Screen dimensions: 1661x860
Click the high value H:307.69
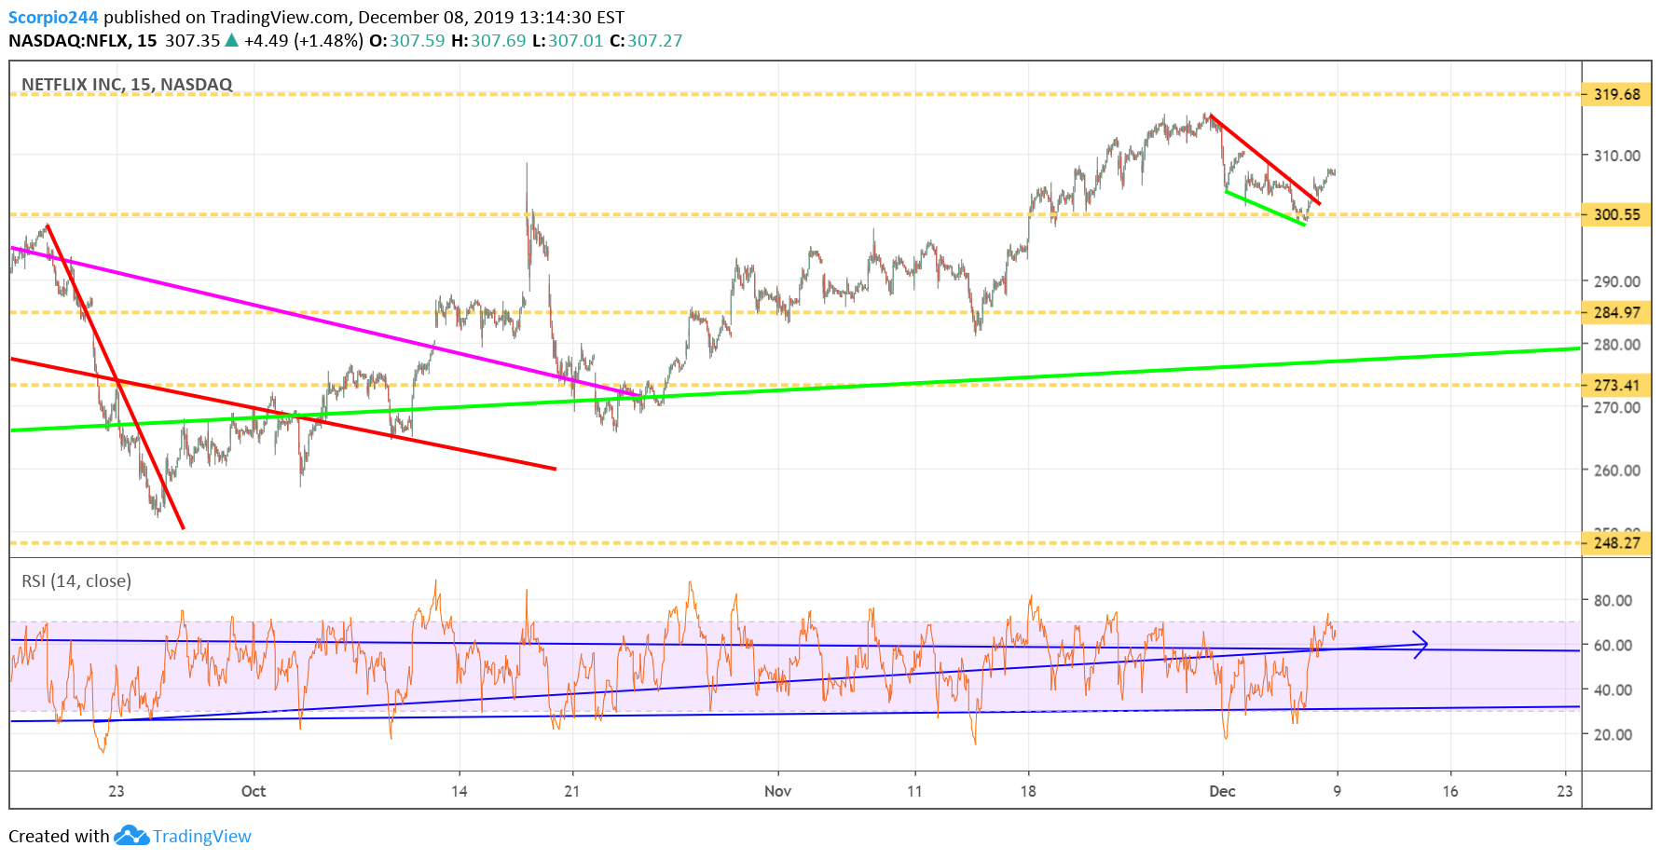click(488, 41)
